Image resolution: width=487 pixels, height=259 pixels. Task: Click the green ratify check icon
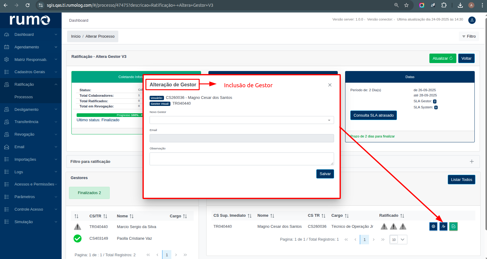(x=453, y=227)
